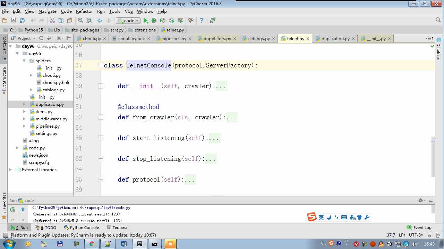
Task: Open the Terminal tool window
Action: pyautogui.click(x=118, y=228)
